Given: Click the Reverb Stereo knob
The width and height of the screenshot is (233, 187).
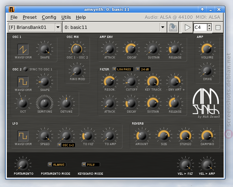Looking at the screenshot, I should pos(185,136).
